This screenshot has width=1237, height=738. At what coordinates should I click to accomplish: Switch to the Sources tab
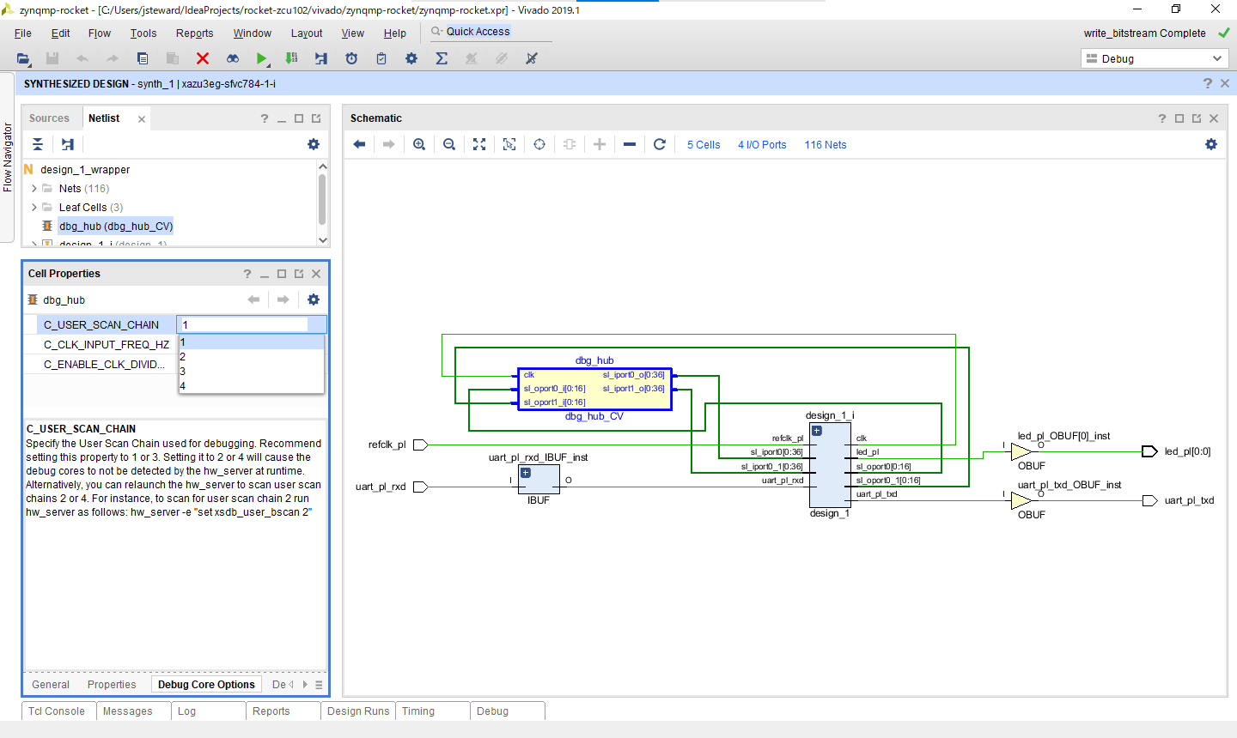click(49, 118)
